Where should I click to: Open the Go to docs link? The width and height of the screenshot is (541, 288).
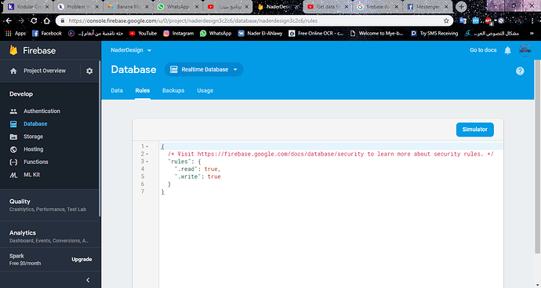(483, 50)
